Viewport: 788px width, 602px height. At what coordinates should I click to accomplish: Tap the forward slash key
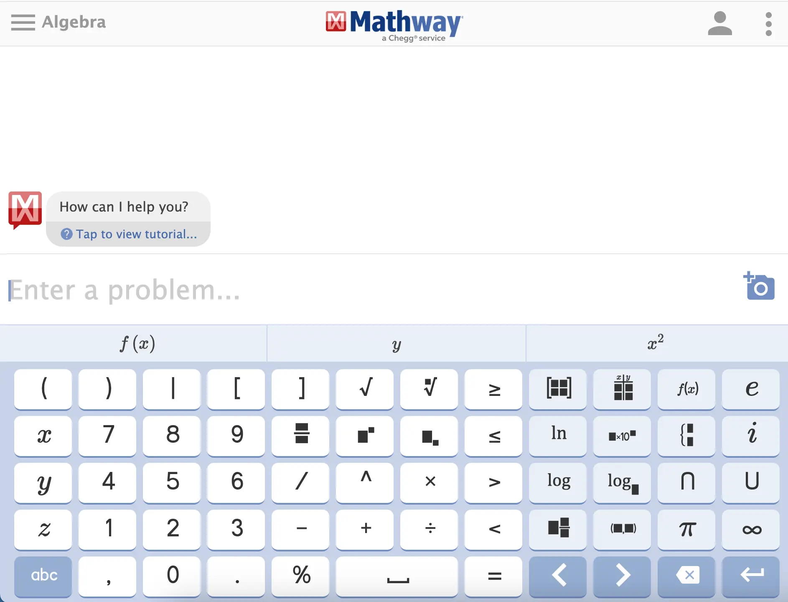[x=300, y=482]
